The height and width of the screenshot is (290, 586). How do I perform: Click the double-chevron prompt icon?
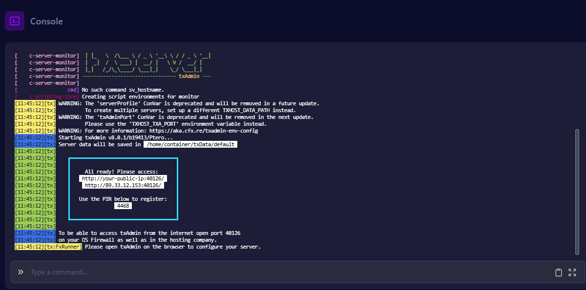(x=21, y=272)
